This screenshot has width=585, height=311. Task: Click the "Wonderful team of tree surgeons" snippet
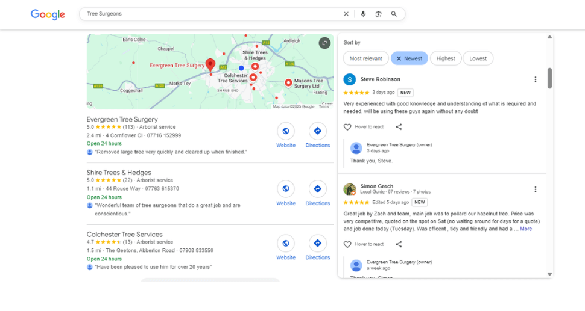168,209
